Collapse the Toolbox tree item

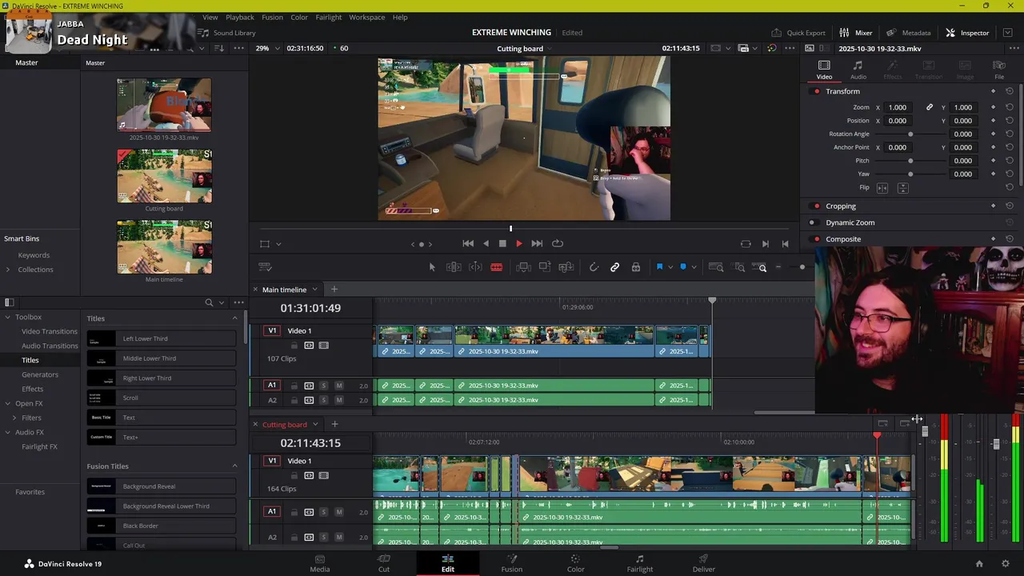tap(8, 318)
